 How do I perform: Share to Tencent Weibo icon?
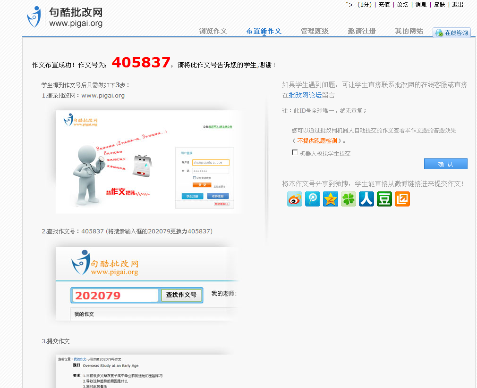click(313, 199)
